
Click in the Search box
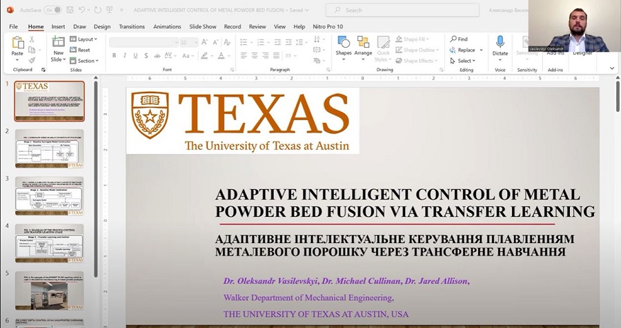tap(402, 10)
